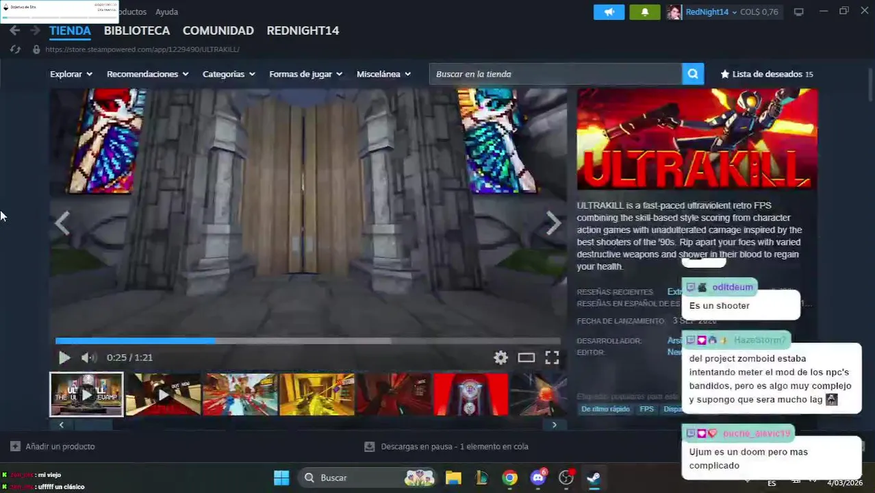
Task: Select the second video thumbnail
Action: 163,394
